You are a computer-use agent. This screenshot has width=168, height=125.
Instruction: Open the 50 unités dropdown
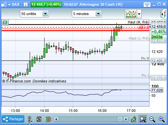[x=34, y=14]
